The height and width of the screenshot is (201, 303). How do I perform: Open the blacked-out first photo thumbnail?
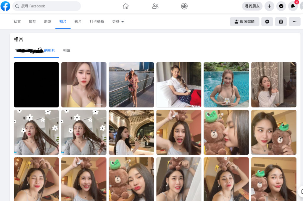36,85
